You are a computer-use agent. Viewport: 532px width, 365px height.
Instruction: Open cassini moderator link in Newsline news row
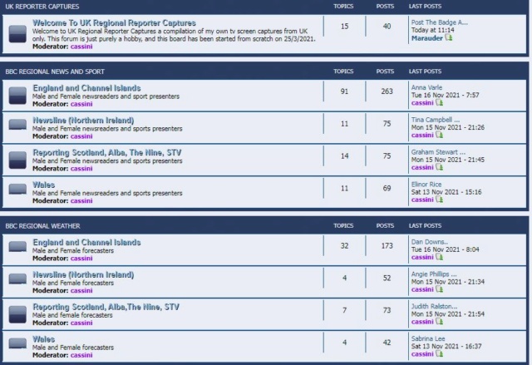[x=81, y=136]
